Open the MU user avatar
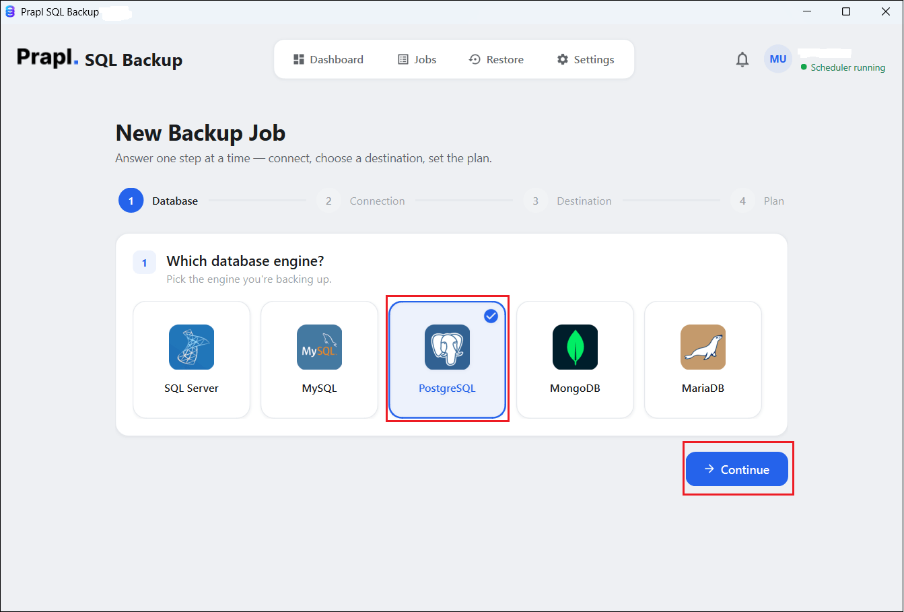The image size is (904, 612). (x=778, y=59)
